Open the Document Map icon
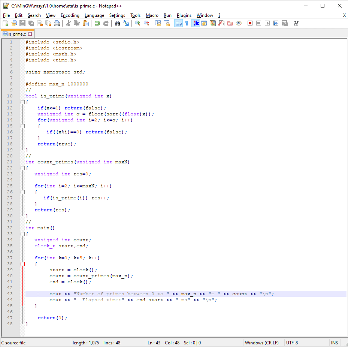This screenshot has width=348, height=347. pos(213,23)
